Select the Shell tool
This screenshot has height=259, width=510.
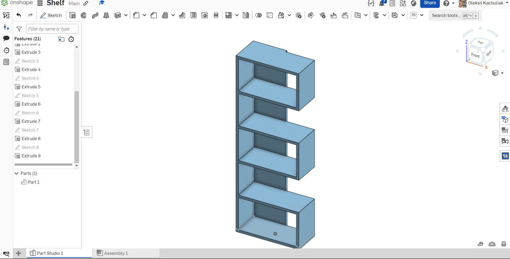pyautogui.click(x=193, y=16)
